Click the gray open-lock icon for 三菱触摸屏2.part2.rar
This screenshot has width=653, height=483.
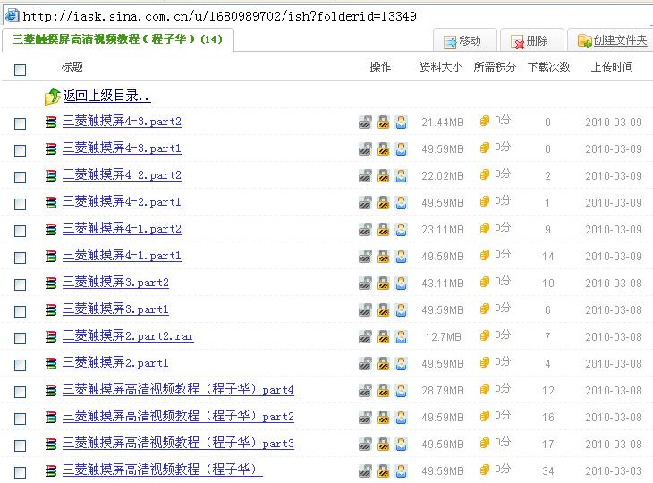(365, 337)
